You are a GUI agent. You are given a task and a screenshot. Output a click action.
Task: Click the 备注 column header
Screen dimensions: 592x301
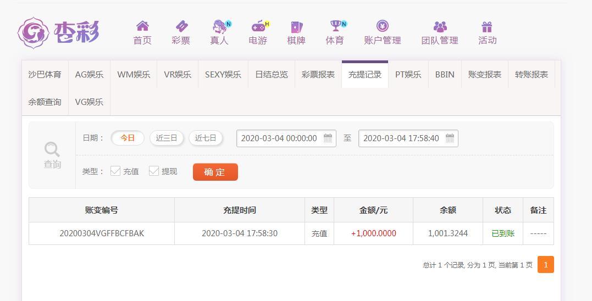tap(538, 210)
